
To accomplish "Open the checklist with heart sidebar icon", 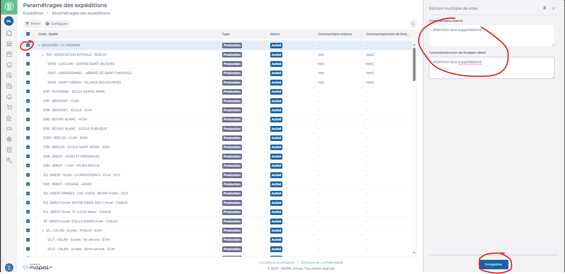I will (9, 76).
